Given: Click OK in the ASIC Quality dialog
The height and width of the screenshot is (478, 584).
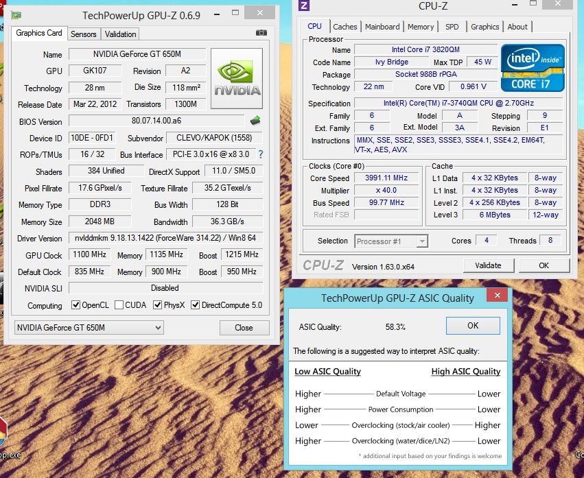Looking at the screenshot, I should [473, 326].
